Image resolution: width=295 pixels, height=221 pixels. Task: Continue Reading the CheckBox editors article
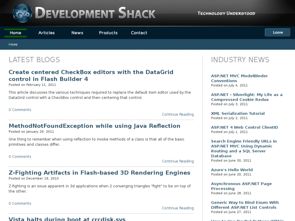tap(178, 114)
